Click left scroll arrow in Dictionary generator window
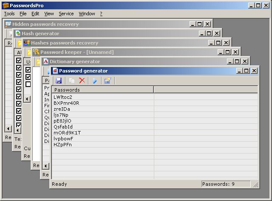The width and height of the screenshot is (272, 201). click(x=45, y=166)
